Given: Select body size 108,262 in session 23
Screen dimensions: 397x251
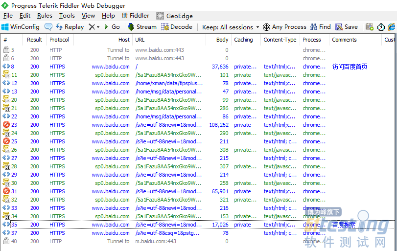Looking at the screenshot, I should (219, 125).
